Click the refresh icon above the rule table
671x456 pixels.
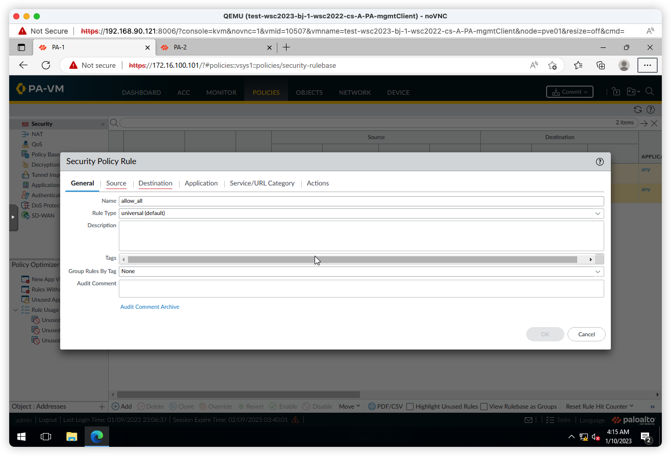coord(637,110)
